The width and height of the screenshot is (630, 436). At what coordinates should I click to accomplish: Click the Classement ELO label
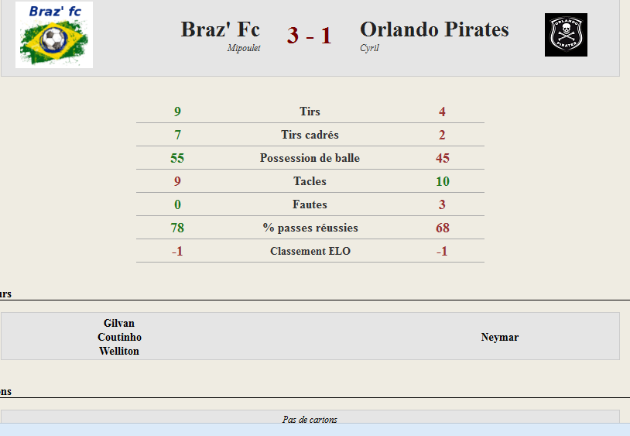pyautogui.click(x=310, y=251)
